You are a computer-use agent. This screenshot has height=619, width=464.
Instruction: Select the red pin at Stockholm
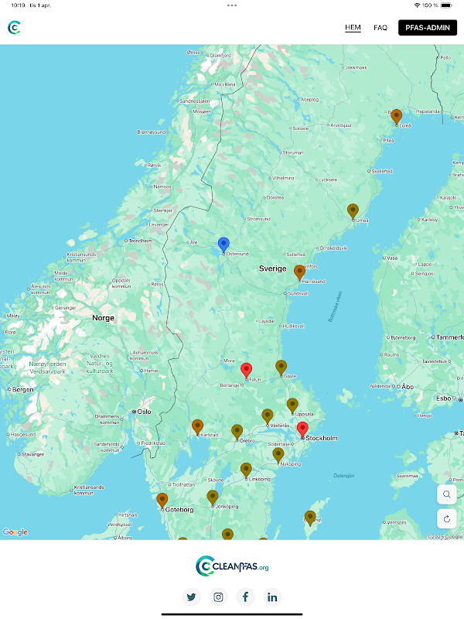coord(302,430)
